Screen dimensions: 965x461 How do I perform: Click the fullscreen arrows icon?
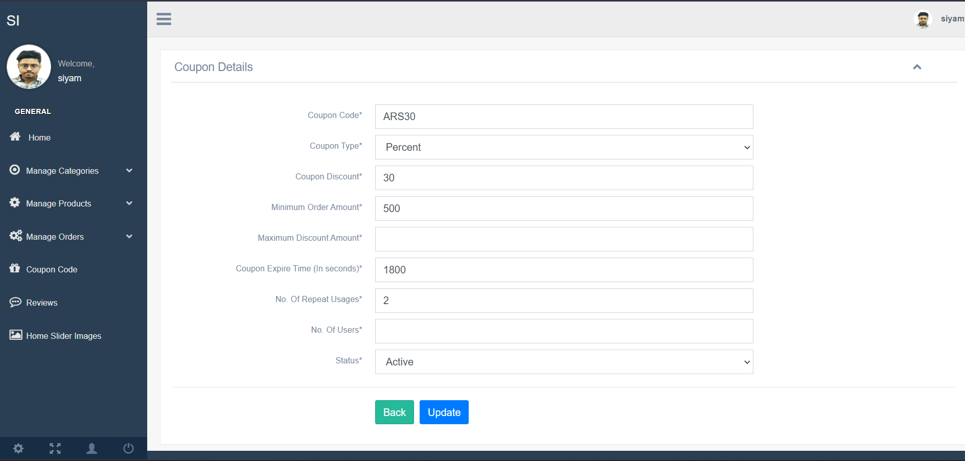[x=55, y=449]
